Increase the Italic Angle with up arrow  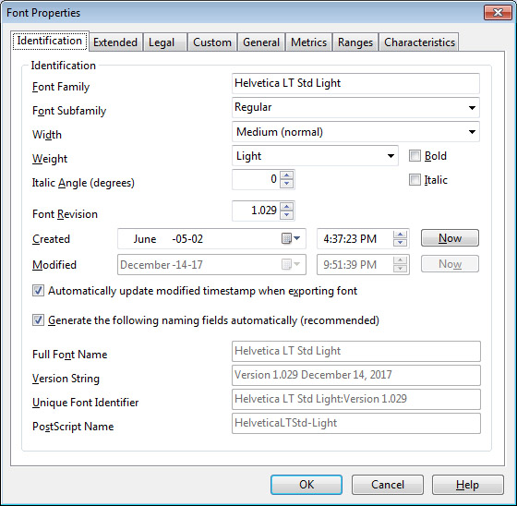coord(286,175)
